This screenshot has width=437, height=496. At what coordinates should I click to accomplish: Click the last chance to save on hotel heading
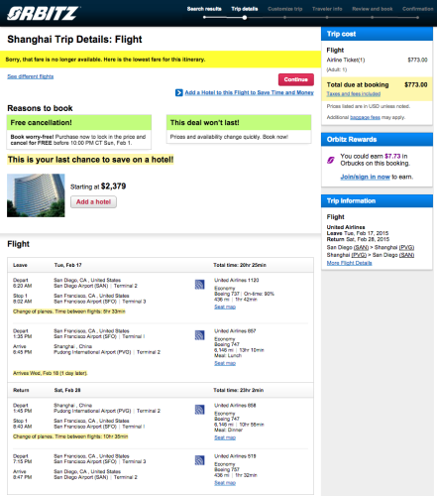[90, 160]
